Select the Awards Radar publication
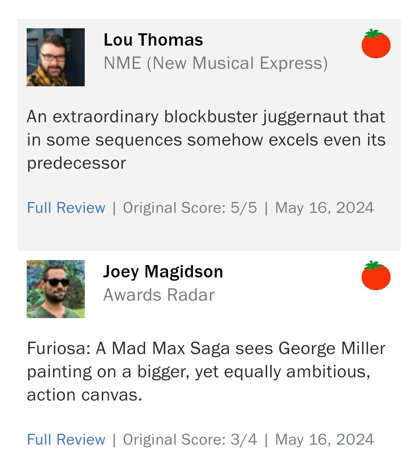The width and height of the screenshot is (418, 469). coord(159,295)
